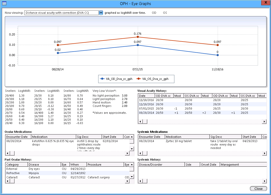Click right scroll arrow in Past Ocular History

(127, 181)
